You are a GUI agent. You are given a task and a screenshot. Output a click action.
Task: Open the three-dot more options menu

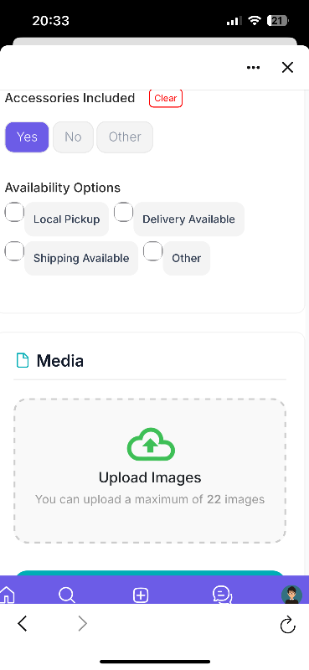click(x=253, y=68)
